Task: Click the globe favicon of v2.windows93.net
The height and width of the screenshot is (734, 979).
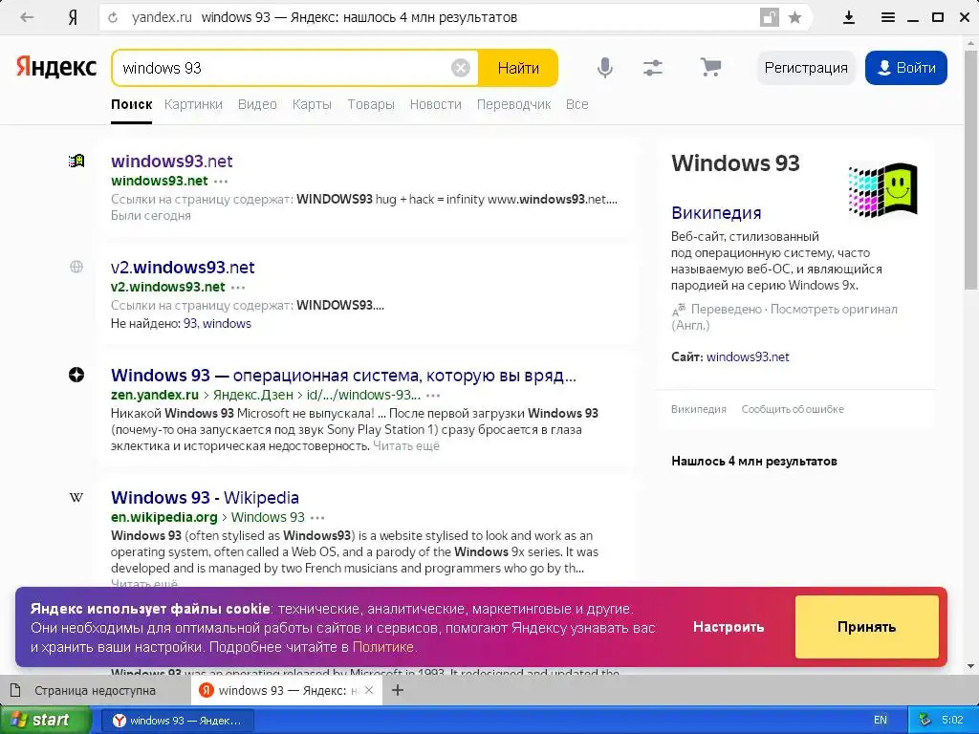Action: tap(76, 268)
